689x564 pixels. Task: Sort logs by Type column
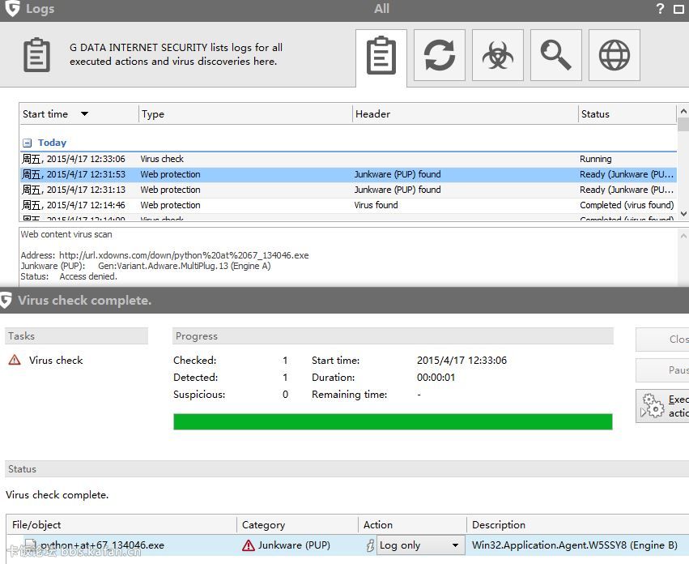click(x=245, y=114)
